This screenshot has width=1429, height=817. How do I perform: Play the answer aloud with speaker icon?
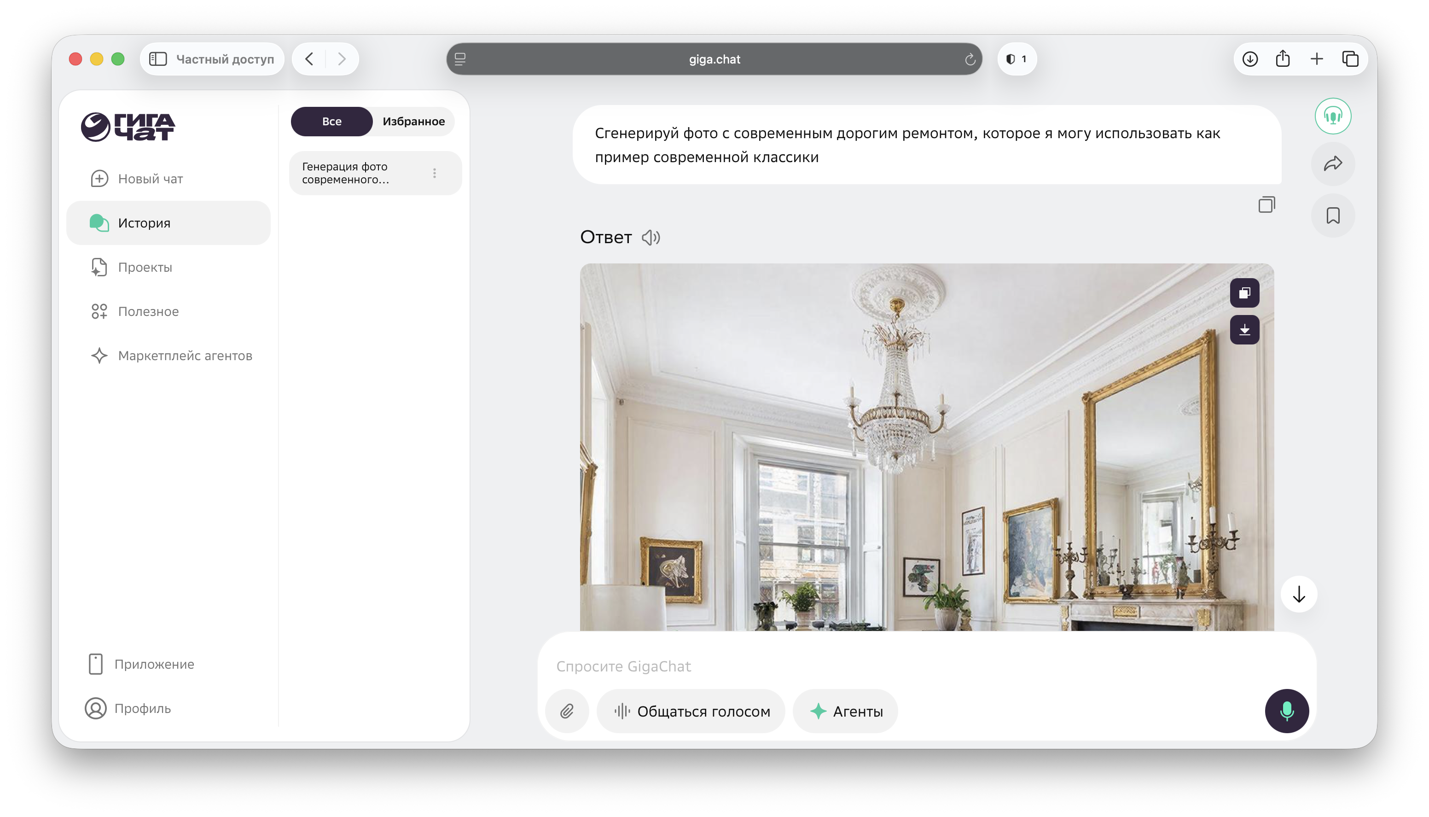pyautogui.click(x=651, y=237)
